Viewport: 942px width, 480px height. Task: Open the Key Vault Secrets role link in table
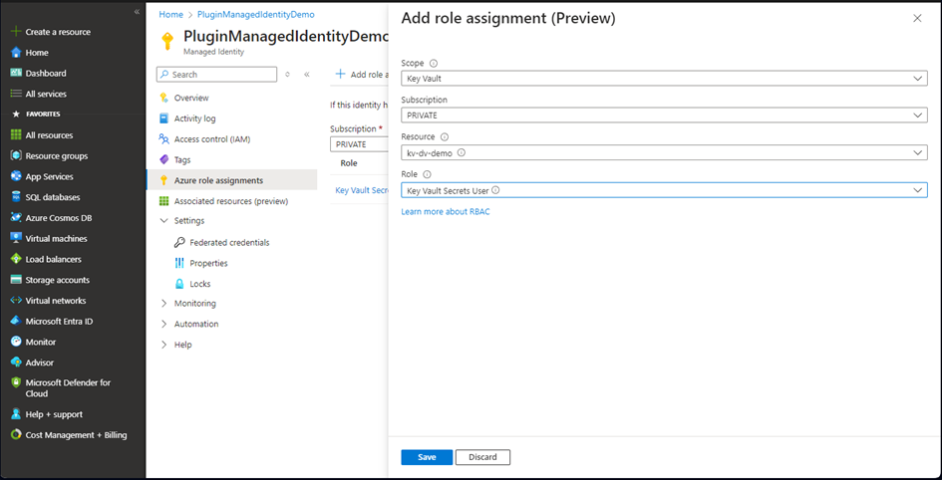click(362, 190)
